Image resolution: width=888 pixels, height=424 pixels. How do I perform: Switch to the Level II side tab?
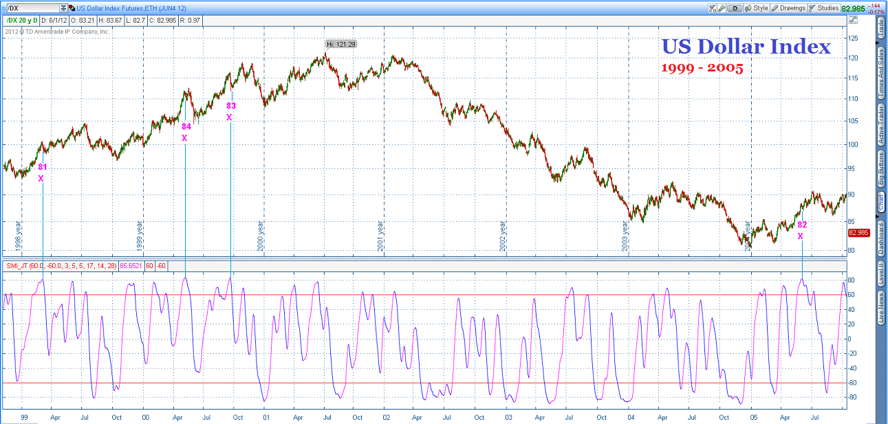[x=881, y=275]
